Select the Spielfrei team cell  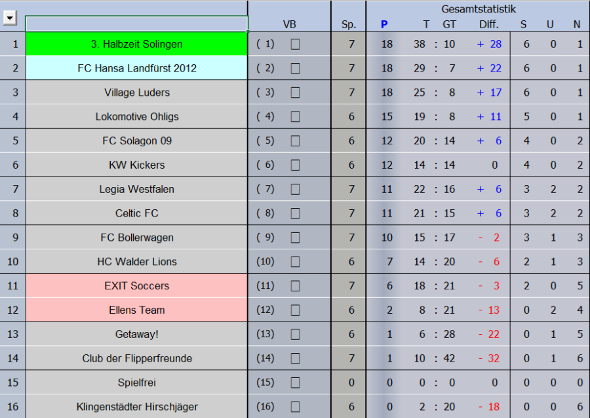coord(136,383)
